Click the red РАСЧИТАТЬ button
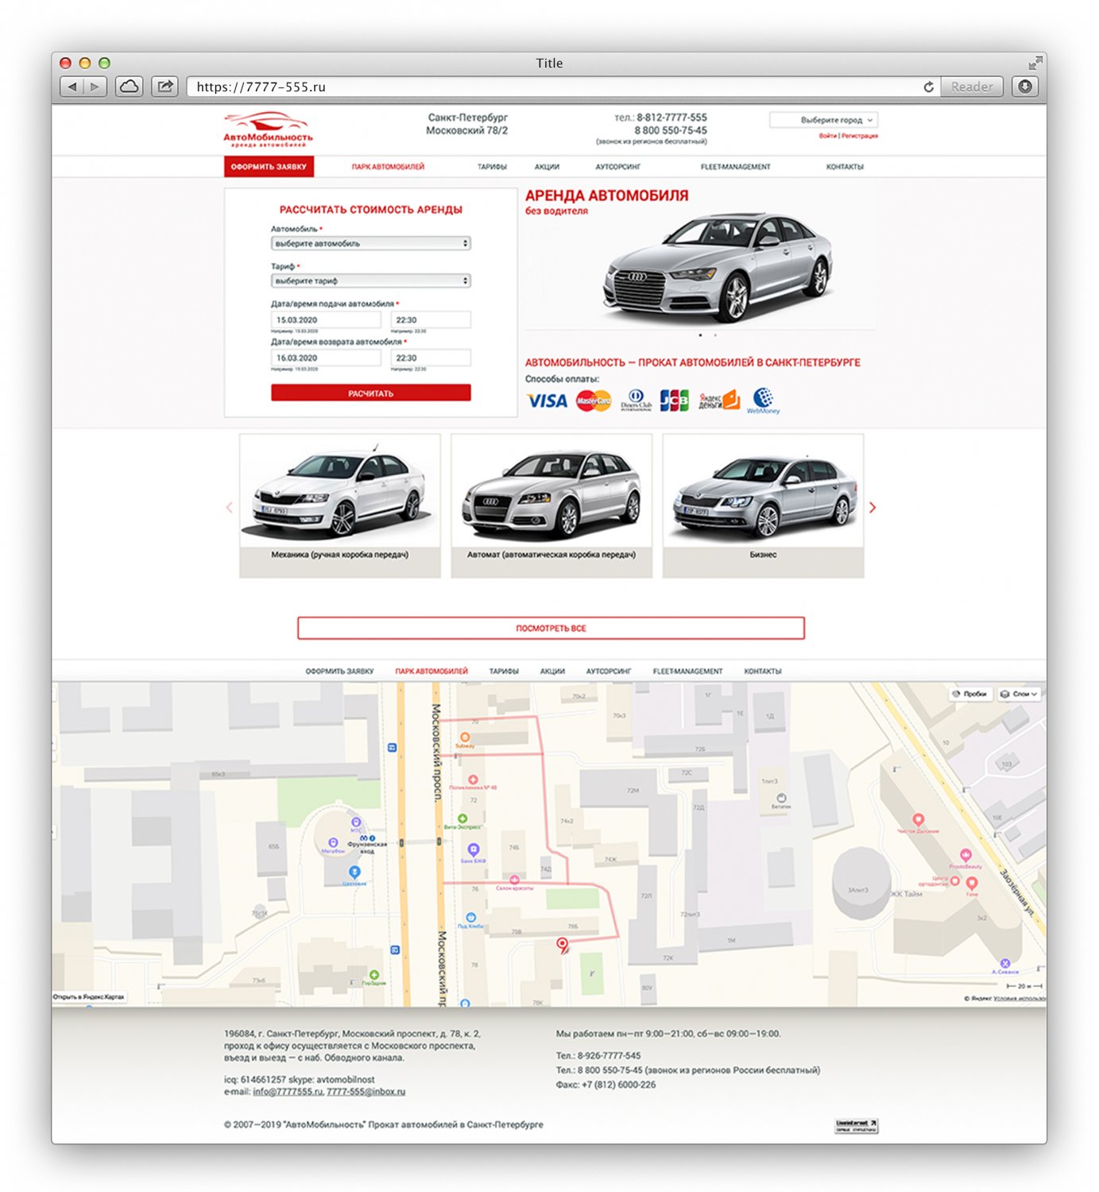1099x1192 pixels. coord(370,393)
